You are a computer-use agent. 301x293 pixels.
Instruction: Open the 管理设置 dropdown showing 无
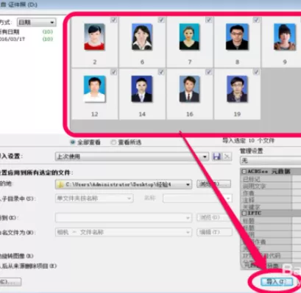(270, 161)
